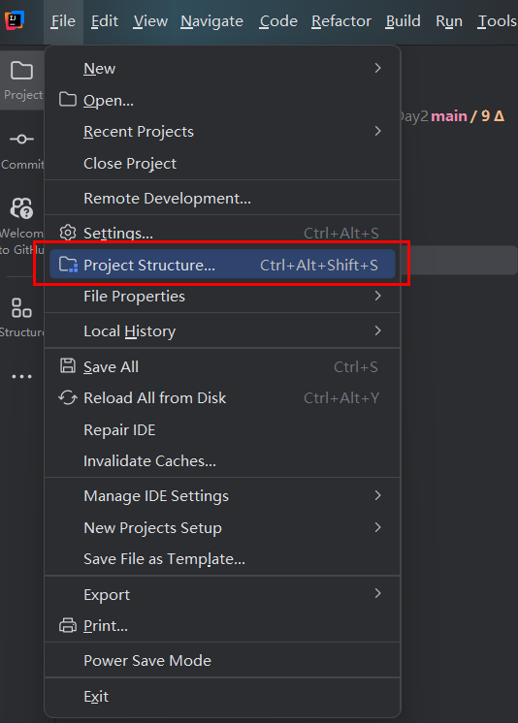Viewport: 518px width, 723px height.
Task: Expand the Export submenu
Action: (x=220, y=594)
